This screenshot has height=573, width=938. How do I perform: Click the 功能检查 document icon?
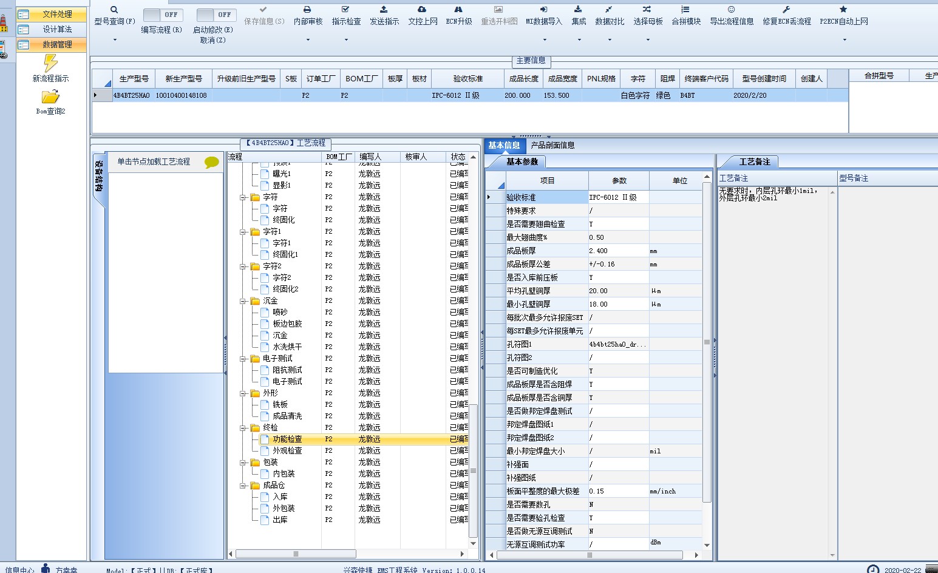[x=265, y=439]
